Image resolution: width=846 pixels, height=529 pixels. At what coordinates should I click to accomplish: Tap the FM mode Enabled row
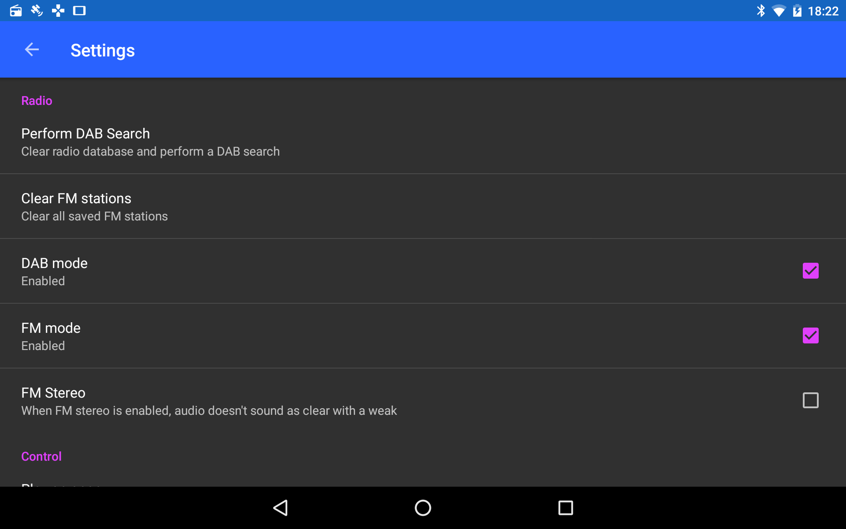[423, 336]
